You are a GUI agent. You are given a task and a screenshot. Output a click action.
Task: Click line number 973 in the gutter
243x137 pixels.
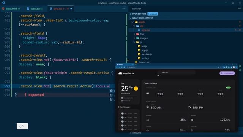(x=7, y=86)
